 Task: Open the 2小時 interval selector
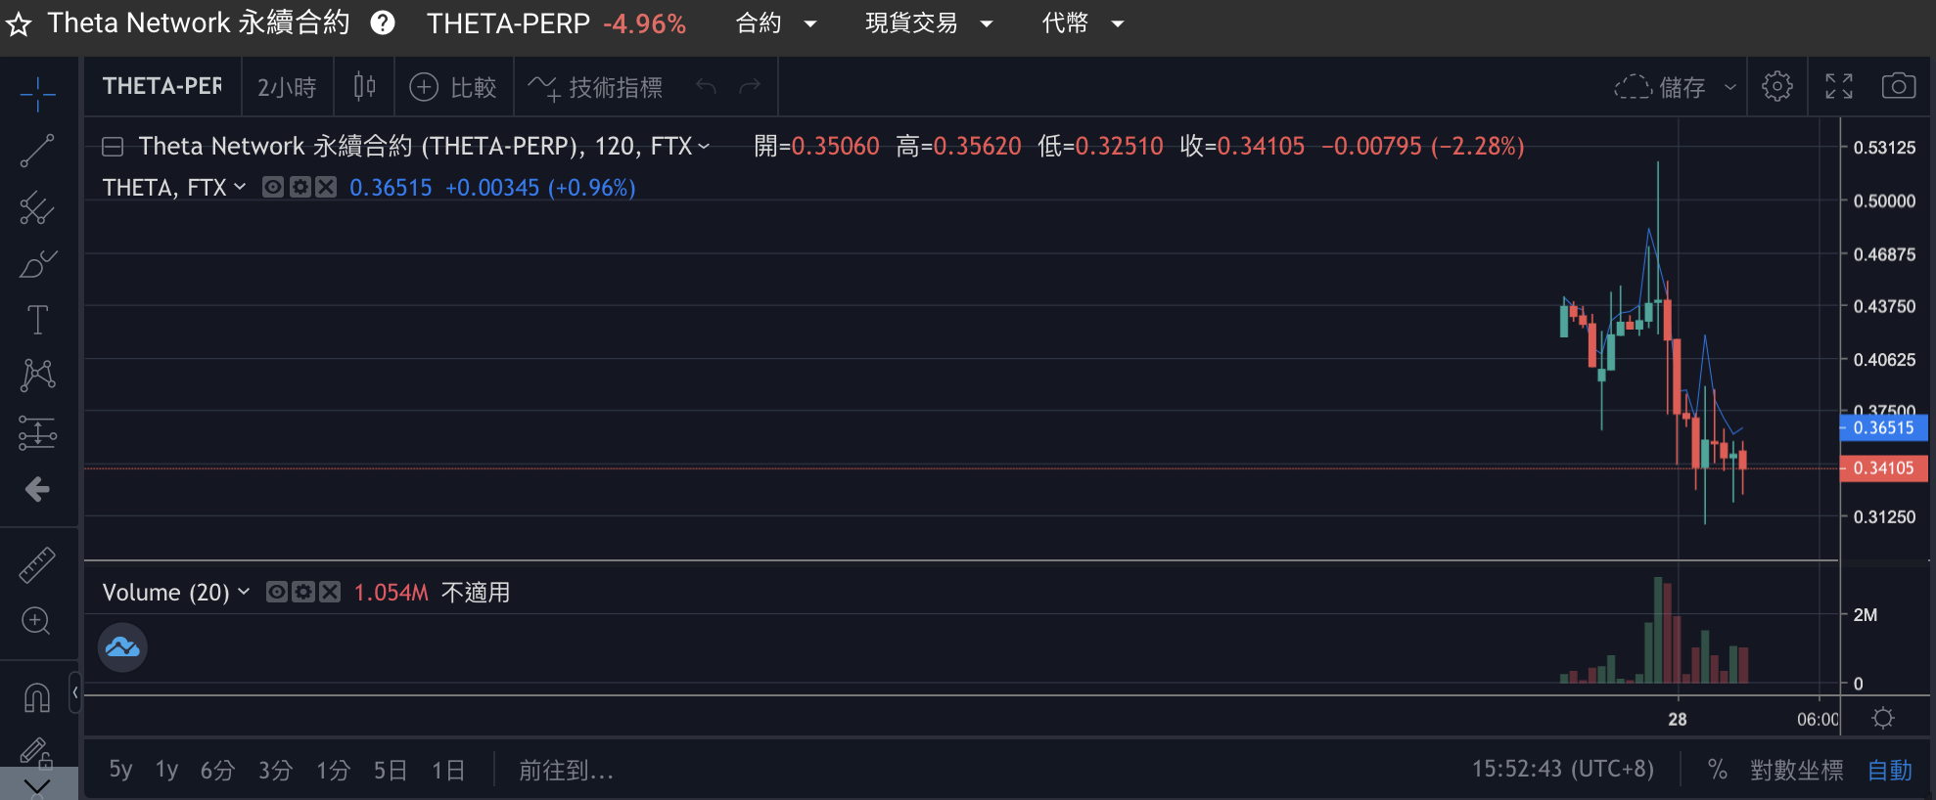click(287, 88)
